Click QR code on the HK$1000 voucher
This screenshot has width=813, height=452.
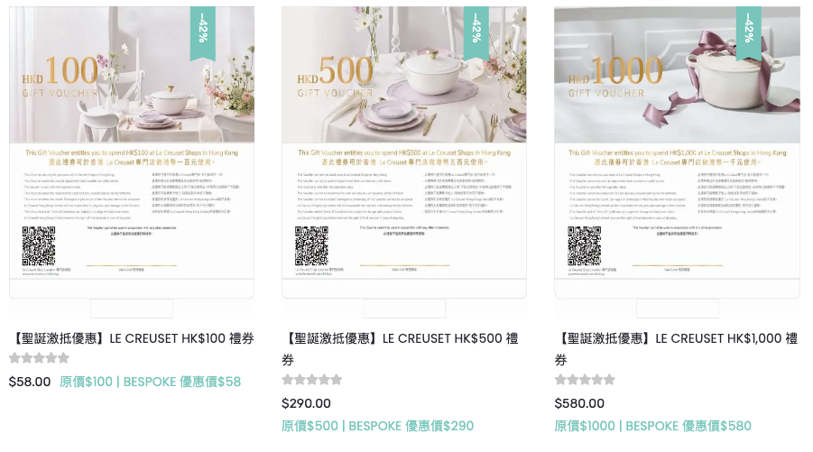coord(585,245)
